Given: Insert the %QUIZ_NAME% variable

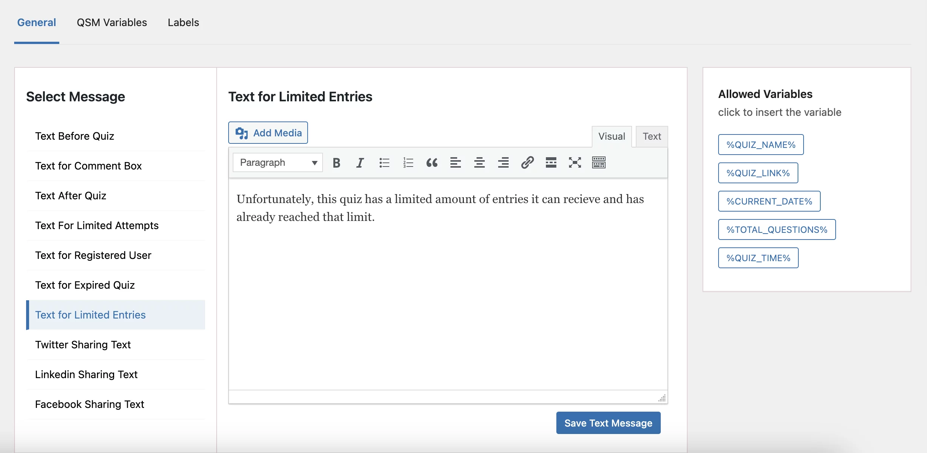Looking at the screenshot, I should click(761, 145).
